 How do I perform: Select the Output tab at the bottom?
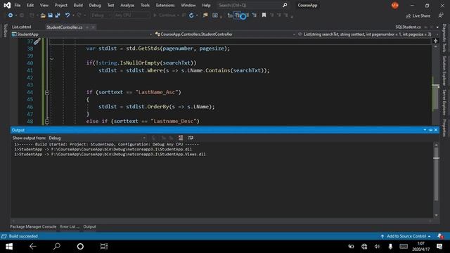tap(89, 226)
